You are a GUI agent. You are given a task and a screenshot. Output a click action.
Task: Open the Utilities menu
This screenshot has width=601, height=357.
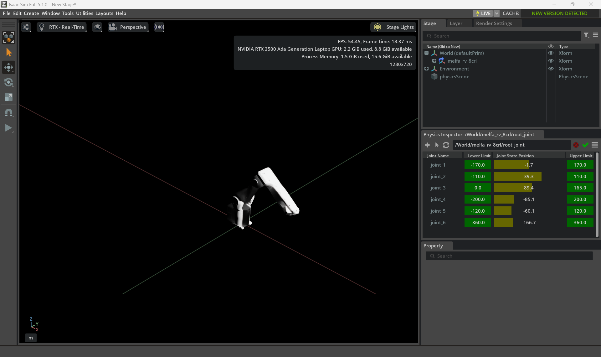[85, 13]
